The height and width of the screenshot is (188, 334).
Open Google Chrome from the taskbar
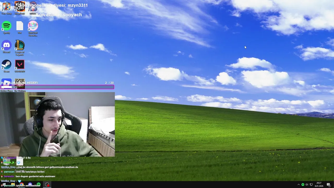pyautogui.click(x=22, y=185)
